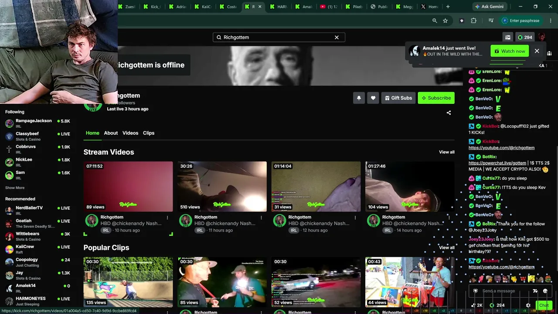Open a new browser tab
This screenshot has height=314, width=558.
(448, 7)
